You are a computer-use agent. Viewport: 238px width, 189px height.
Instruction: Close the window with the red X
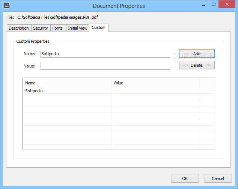(x=227, y=4)
